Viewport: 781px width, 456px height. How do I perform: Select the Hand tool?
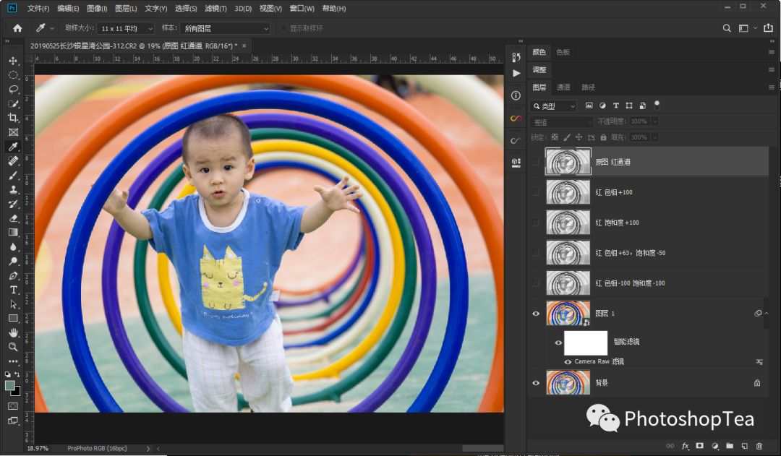click(13, 332)
